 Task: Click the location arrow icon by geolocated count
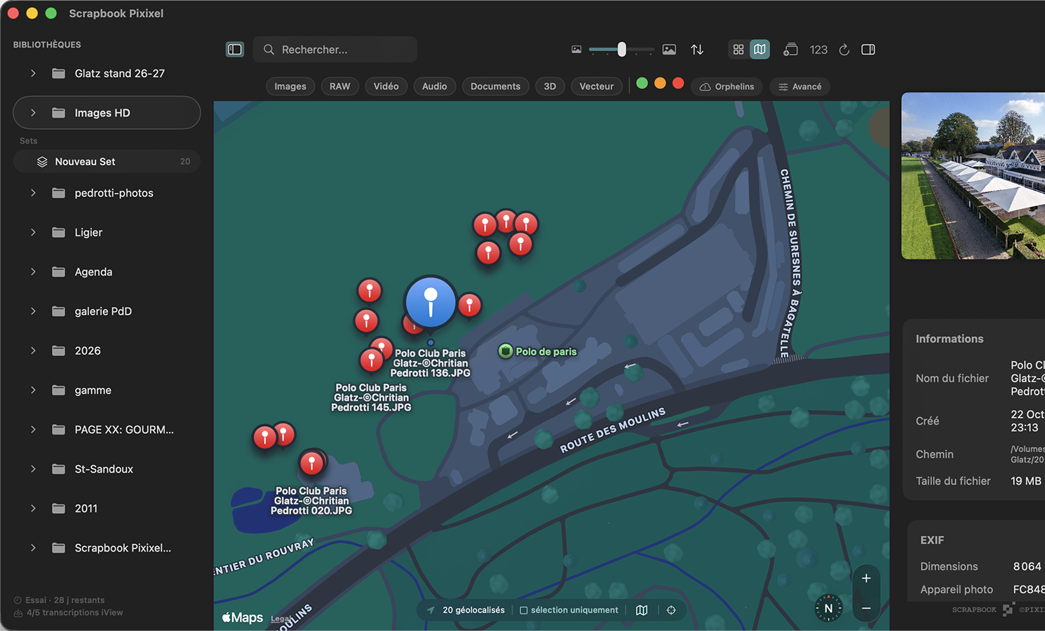[x=431, y=610]
